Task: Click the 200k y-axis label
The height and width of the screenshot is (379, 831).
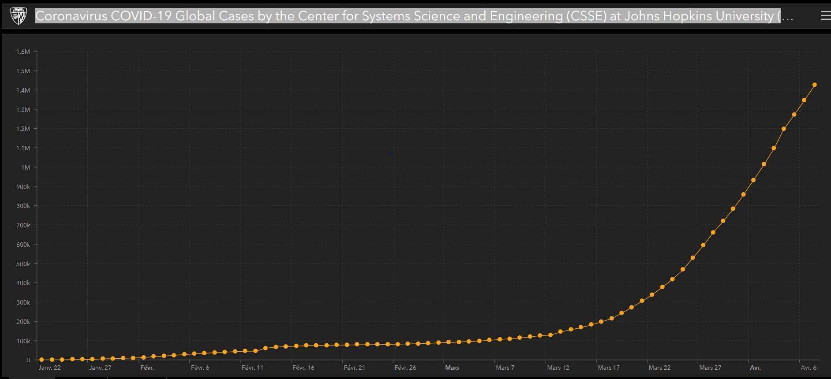Action: point(23,322)
